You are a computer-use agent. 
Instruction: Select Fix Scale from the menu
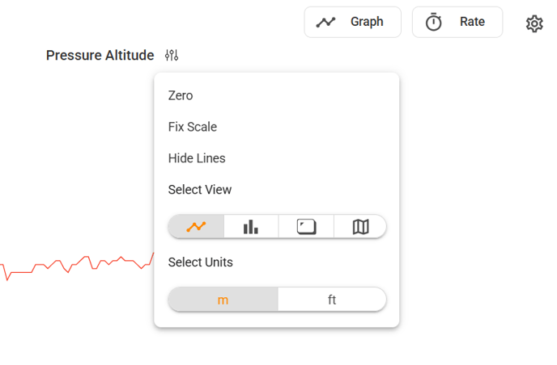(x=193, y=127)
